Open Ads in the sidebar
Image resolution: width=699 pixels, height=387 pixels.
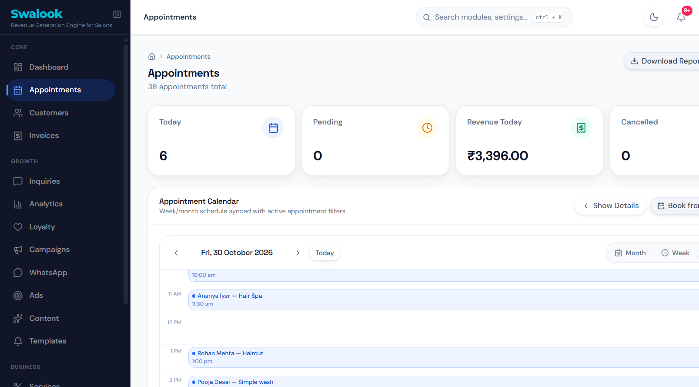pyautogui.click(x=61, y=295)
